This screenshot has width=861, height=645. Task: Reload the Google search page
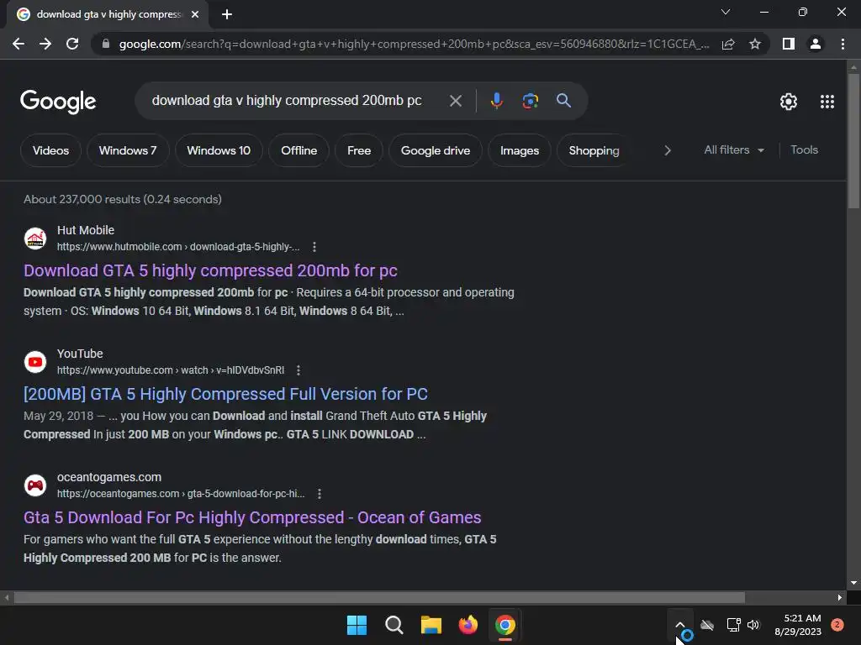[x=72, y=44]
